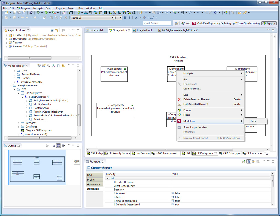280x216 pixels.
Task: Click the Italic formatting button
Action: click(x=129, y=17)
